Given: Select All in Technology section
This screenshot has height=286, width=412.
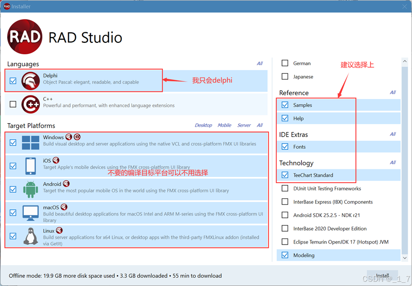Looking at the screenshot, I should coord(393,163).
